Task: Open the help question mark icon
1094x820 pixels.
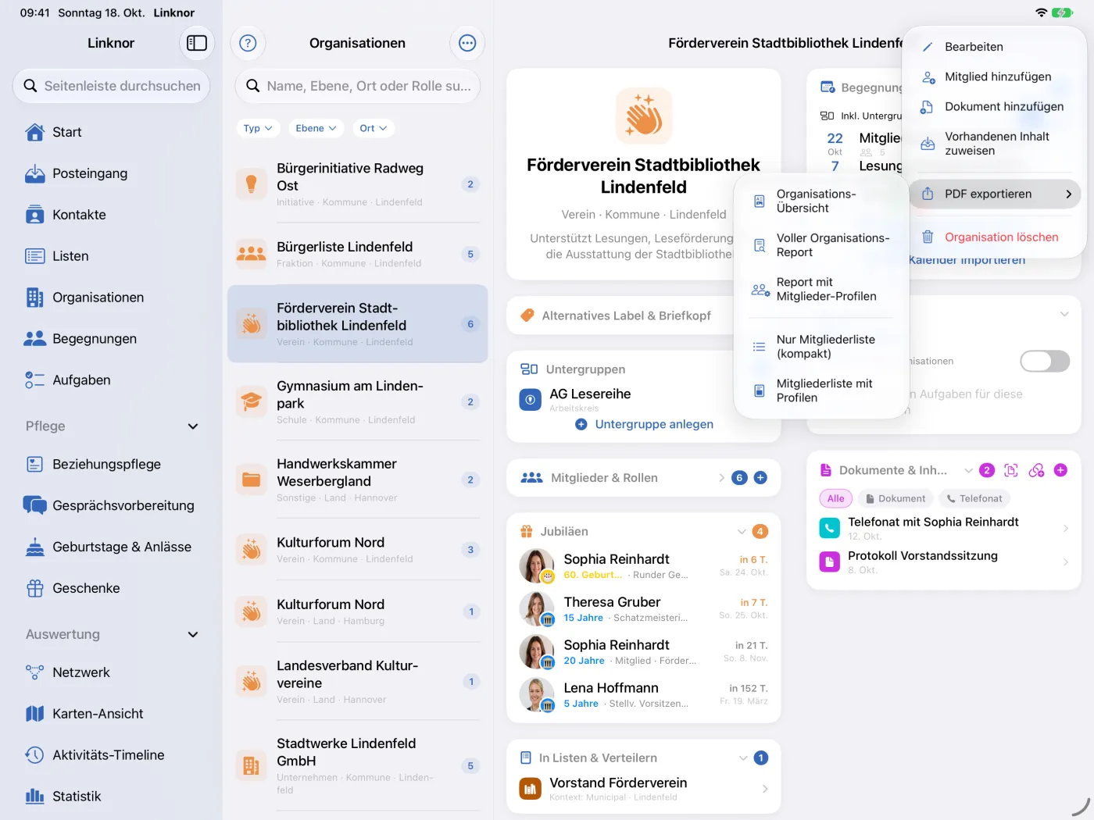Action: [248, 43]
